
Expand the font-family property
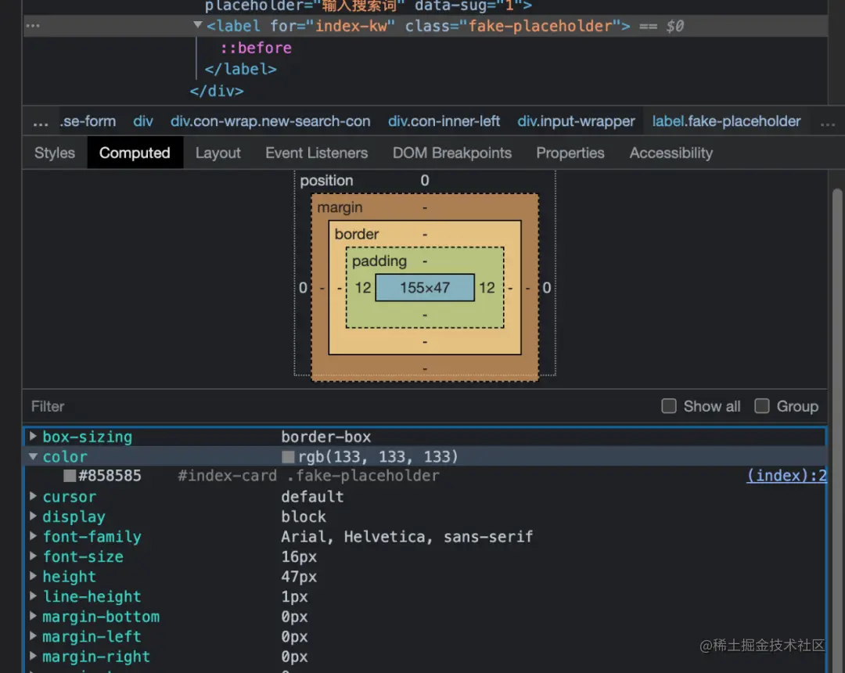coord(34,535)
